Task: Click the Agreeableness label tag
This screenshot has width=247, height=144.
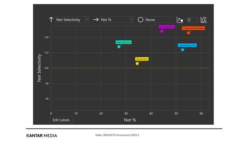Action: (x=187, y=45)
